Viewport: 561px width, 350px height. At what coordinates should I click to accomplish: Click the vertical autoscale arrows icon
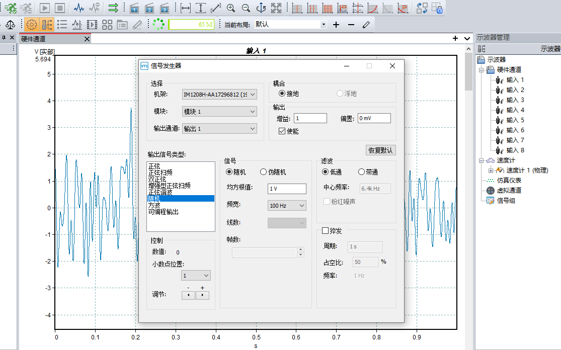tap(201, 8)
